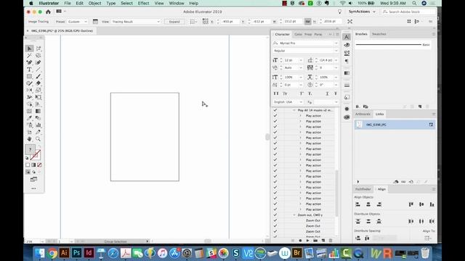The width and height of the screenshot is (465, 261).
Task: Open the View Tracing Result dropdown
Action: click(136, 22)
